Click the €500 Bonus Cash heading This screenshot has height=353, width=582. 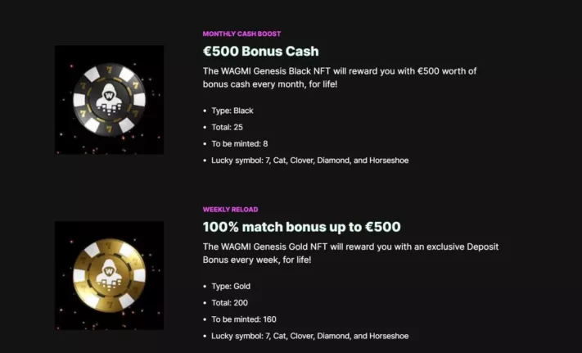[x=260, y=52]
